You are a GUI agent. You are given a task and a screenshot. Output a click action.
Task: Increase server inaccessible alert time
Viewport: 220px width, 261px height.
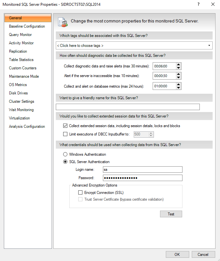(x=179, y=74)
